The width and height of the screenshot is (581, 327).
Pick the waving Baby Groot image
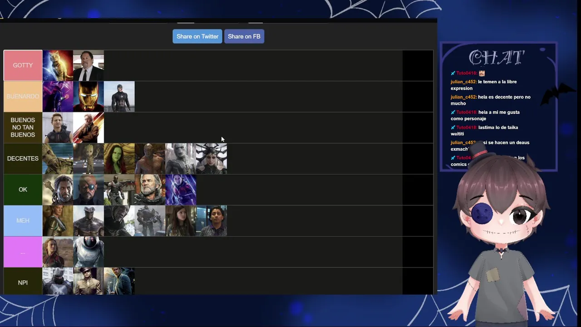pyautogui.click(x=89, y=159)
